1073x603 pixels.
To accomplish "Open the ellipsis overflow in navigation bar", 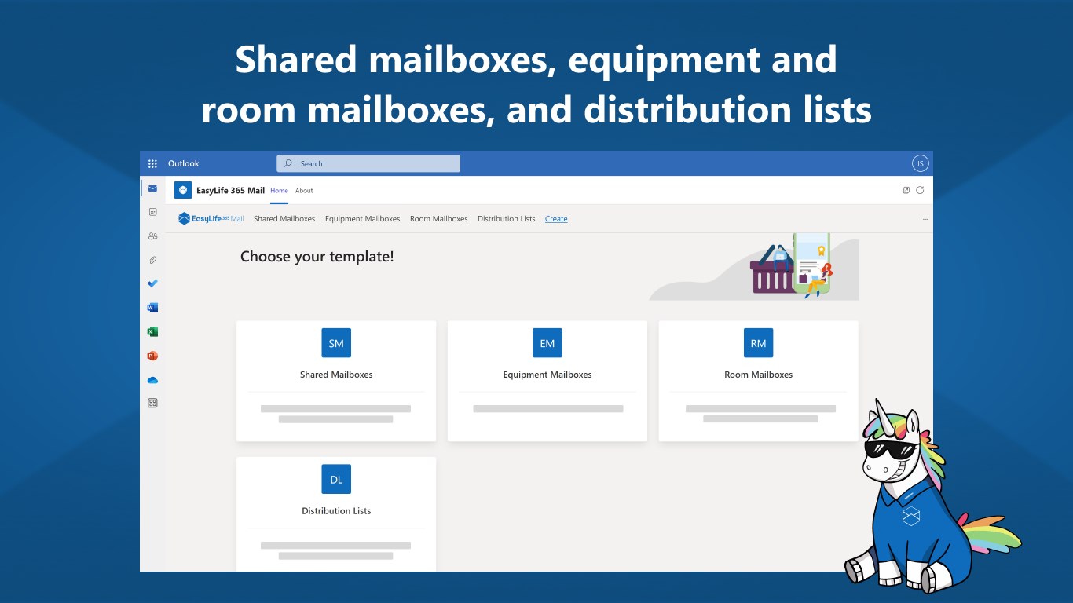I will [925, 219].
